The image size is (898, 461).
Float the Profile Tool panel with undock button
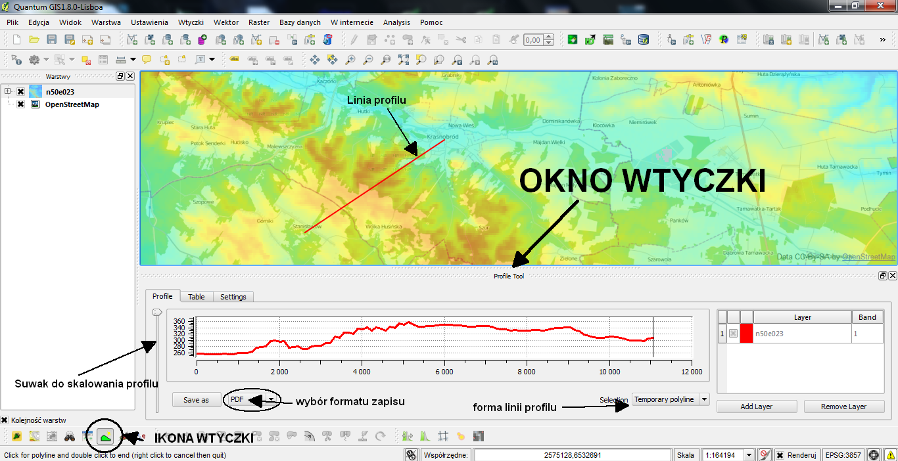coord(883,276)
